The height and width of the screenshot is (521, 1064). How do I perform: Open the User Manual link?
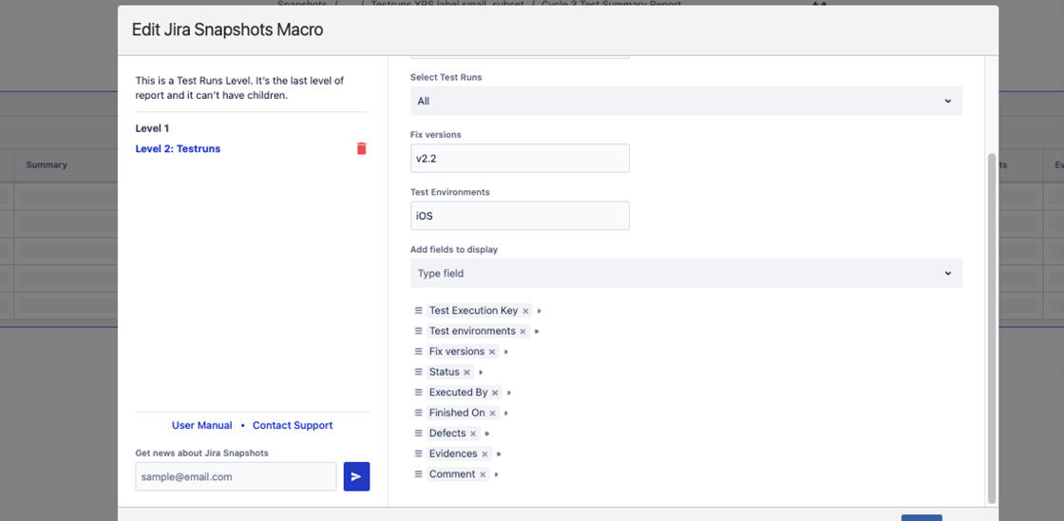201,425
